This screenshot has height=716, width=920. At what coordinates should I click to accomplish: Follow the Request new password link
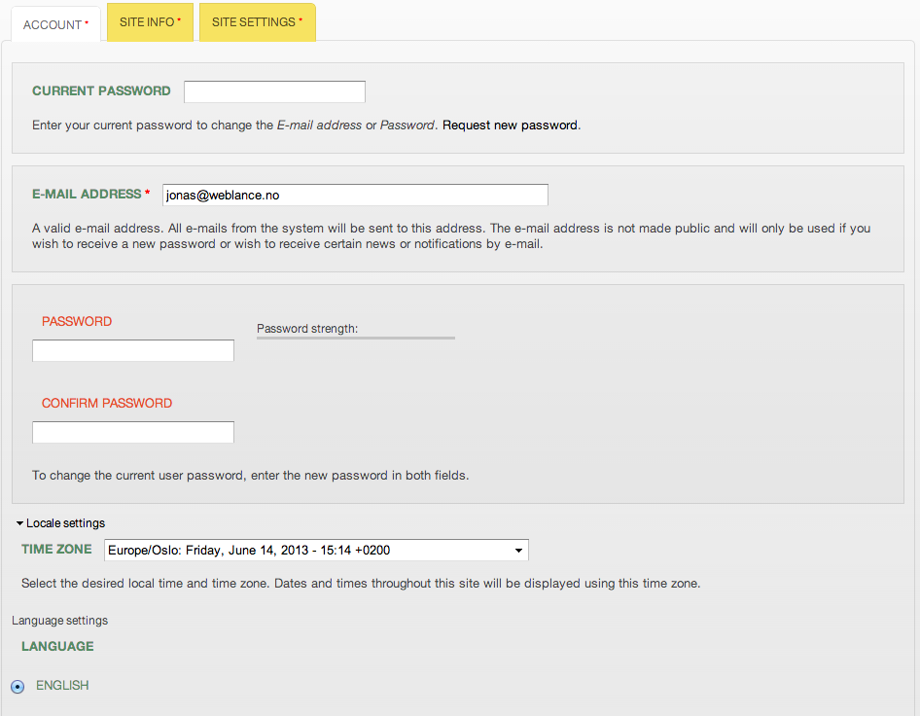[x=510, y=125]
